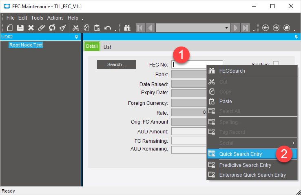This screenshot has height=195, width=301.
Task: Choose FECSearch from the context menu
Action: pos(252,71)
